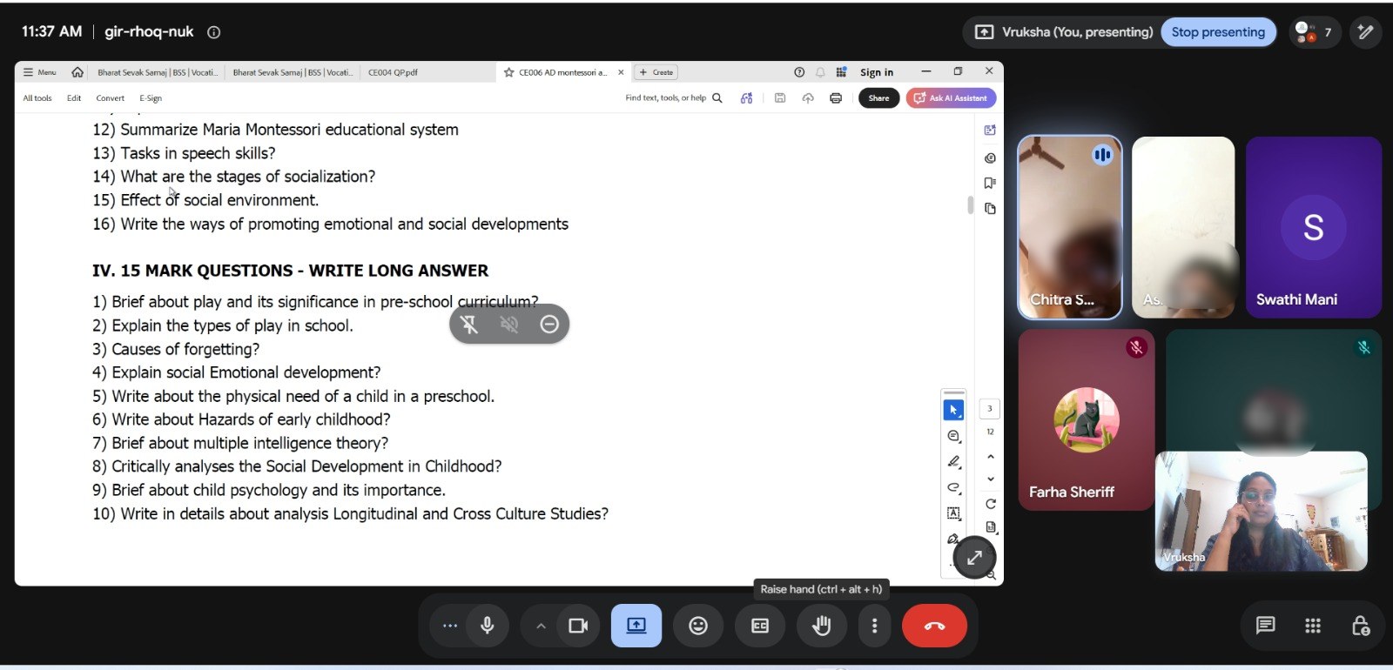Toggle the camera on or off

578,626
